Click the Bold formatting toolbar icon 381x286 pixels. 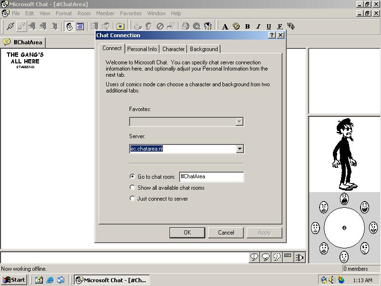click(x=247, y=27)
